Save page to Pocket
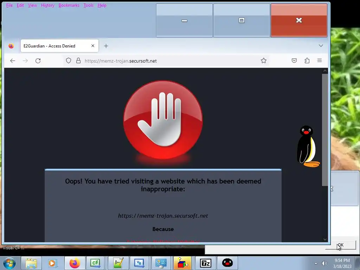 click(294, 60)
